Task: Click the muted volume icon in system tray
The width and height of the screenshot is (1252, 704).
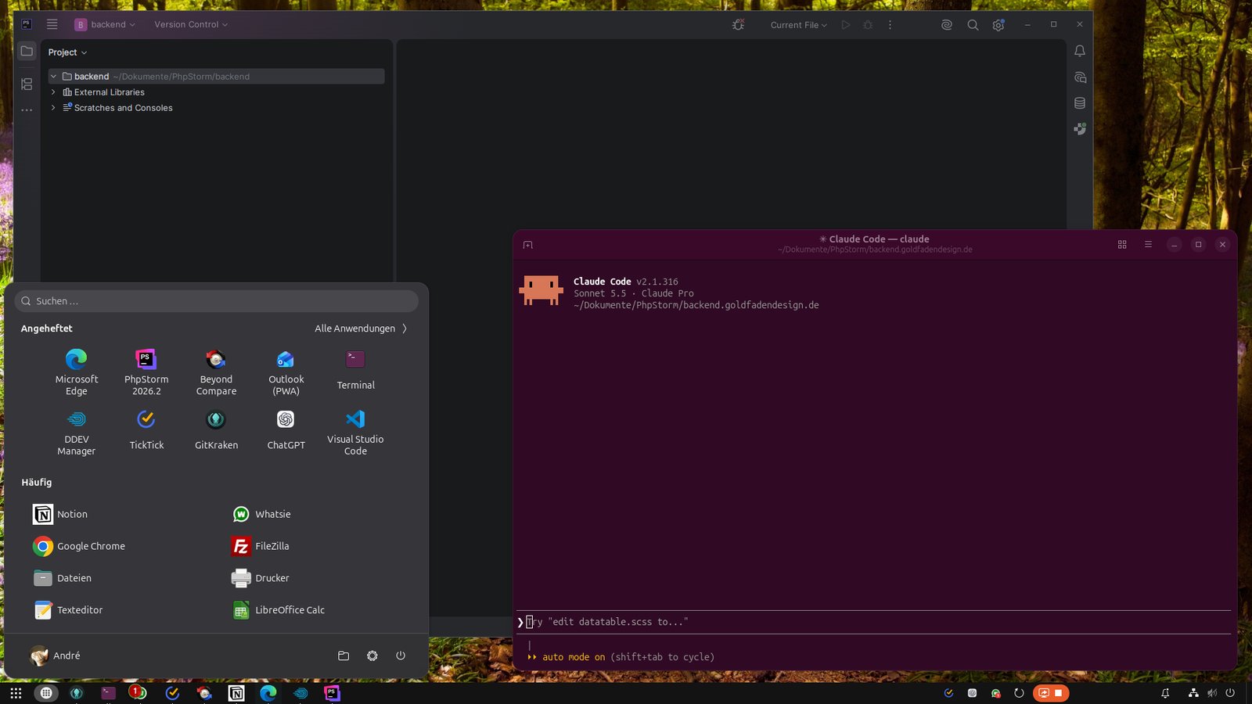Action: coord(1212,693)
